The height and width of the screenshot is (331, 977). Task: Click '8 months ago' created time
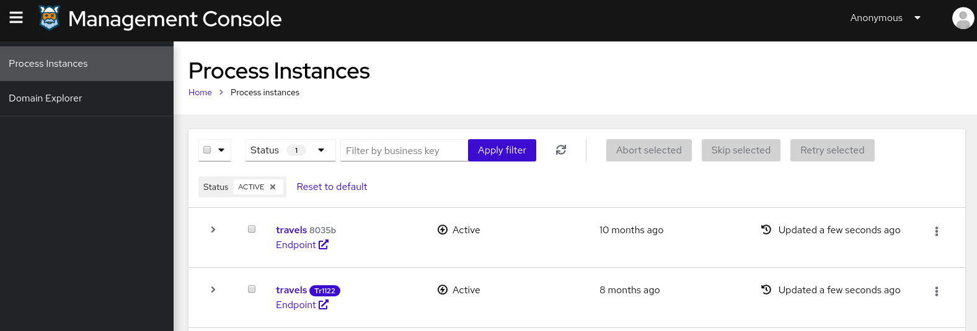tap(630, 290)
